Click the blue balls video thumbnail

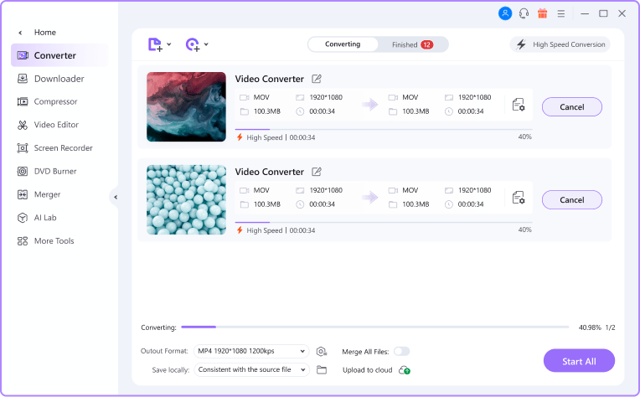coord(186,199)
